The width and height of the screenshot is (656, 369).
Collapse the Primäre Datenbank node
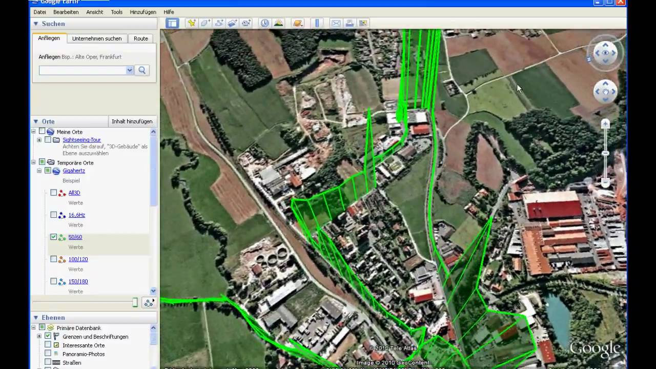[x=34, y=327]
